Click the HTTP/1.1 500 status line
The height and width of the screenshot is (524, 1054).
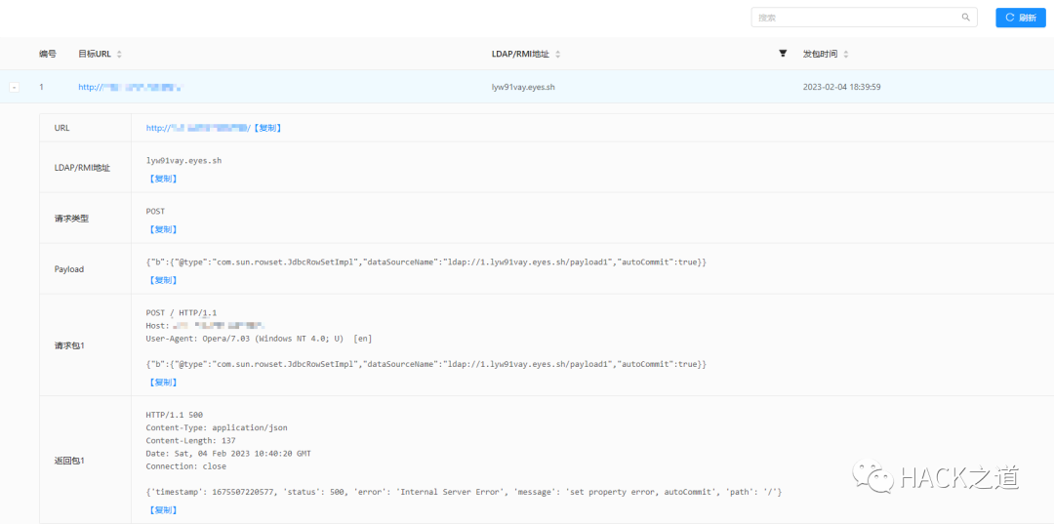point(174,415)
